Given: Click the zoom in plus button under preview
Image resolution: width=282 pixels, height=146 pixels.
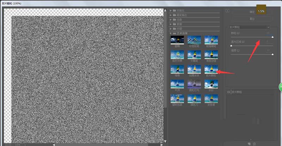Looking at the screenshot, I should [10, 145].
